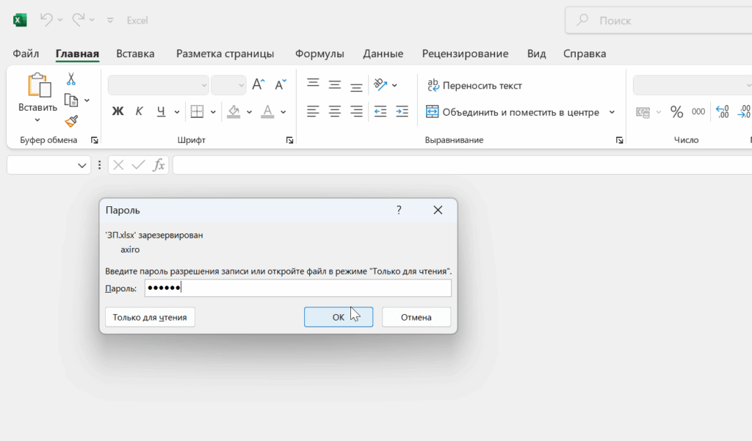Click the Decrease Font Size icon
752x441 pixels.
point(280,85)
